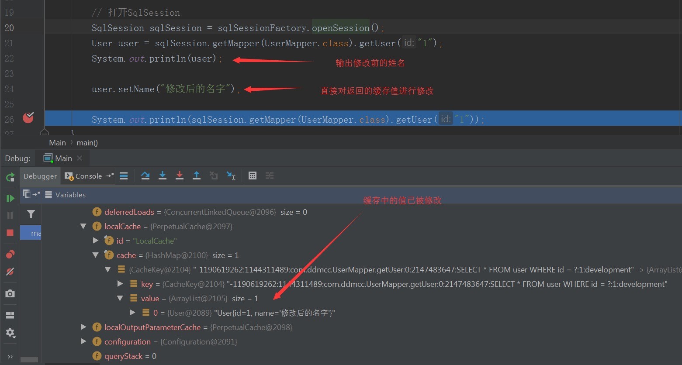Click the Restore Layout icon
Screen dimensions: 682x365
point(10,315)
